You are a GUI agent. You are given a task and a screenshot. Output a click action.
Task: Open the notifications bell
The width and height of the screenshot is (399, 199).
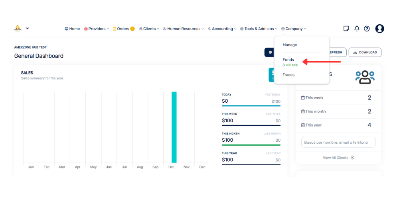coord(357,28)
